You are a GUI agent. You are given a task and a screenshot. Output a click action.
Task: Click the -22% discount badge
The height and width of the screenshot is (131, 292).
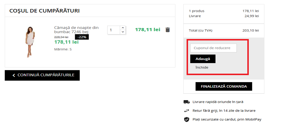click(82, 37)
